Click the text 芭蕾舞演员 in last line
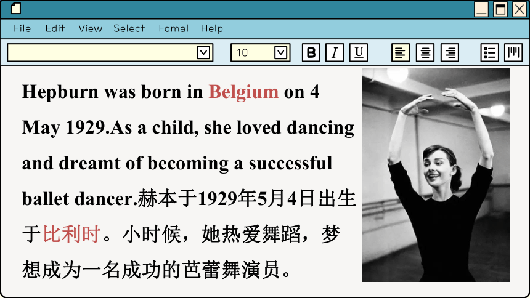The image size is (530, 298). point(231,270)
